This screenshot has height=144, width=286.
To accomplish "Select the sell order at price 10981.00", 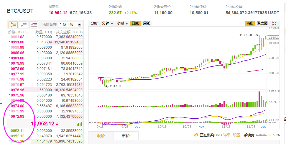I will [45, 58].
